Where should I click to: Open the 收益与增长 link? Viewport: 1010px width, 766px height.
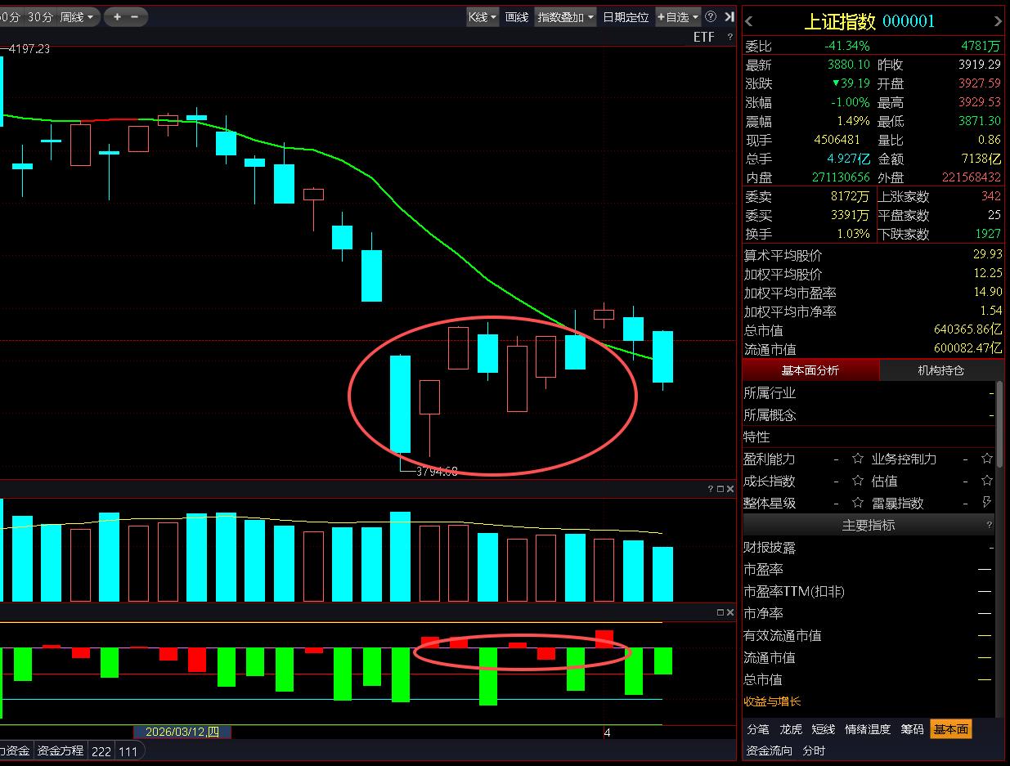tap(772, 701)
